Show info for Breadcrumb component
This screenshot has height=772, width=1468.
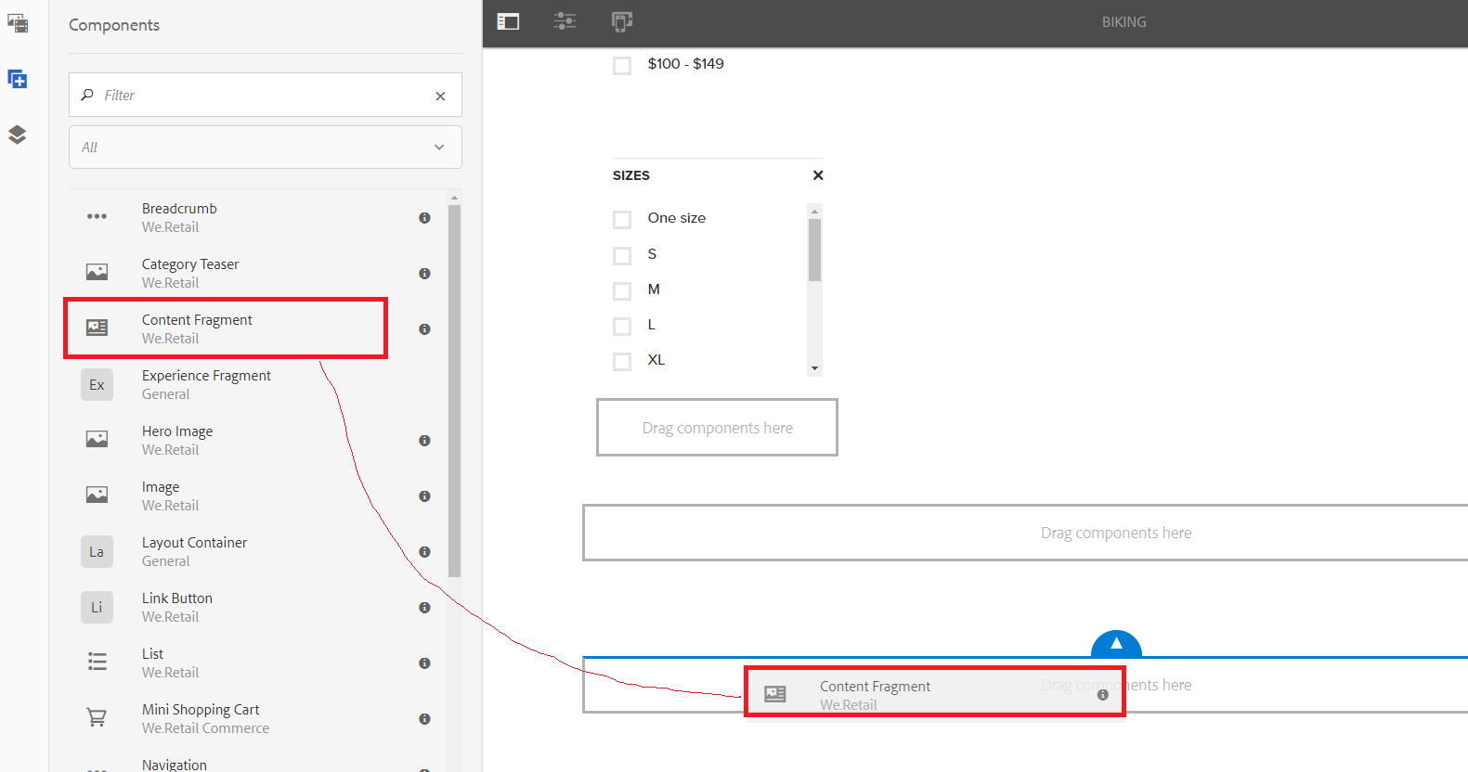tap(424, 218)
